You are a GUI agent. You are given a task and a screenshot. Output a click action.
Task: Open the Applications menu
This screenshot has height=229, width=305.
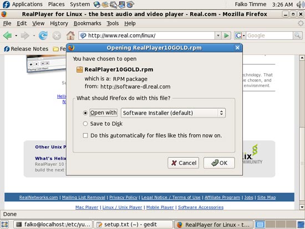coord(27,4)
